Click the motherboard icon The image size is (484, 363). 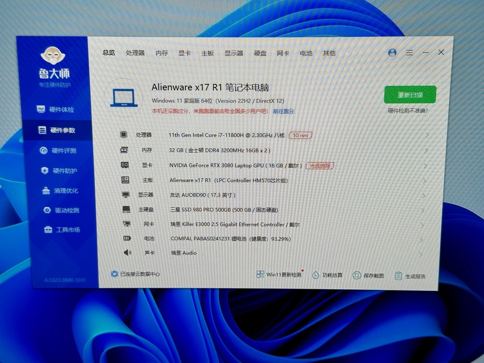tap(125, 180)
